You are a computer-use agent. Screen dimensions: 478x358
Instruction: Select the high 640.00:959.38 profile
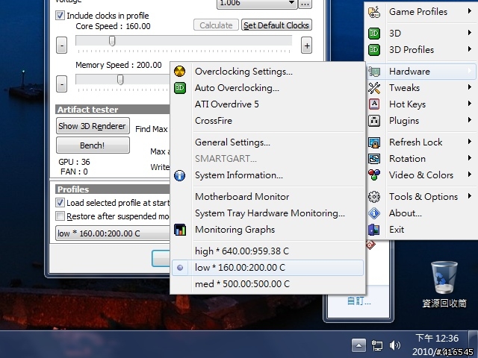pyautogui.click(x=267, y=251)
